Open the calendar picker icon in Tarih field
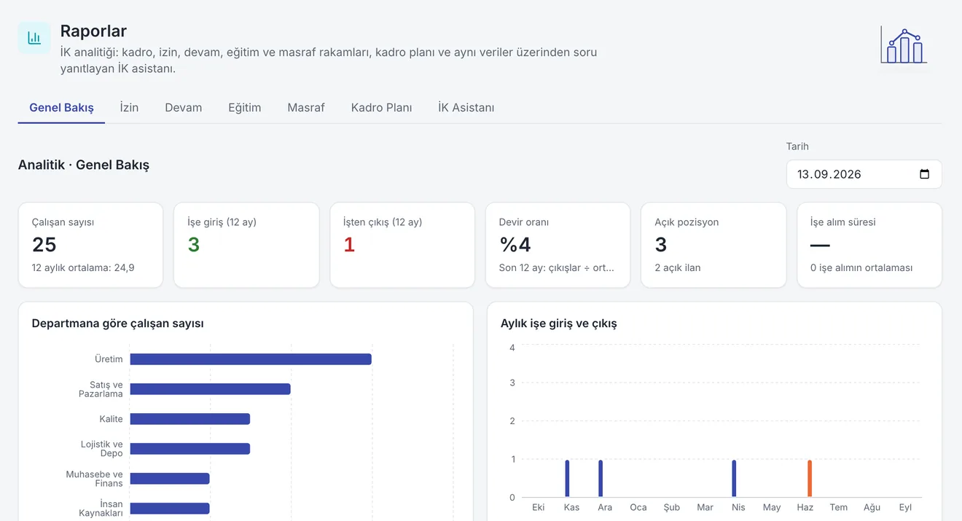 [x=924, y=174]
